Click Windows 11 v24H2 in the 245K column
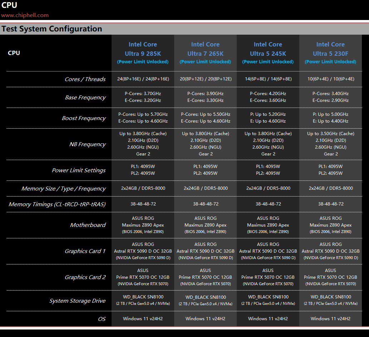This screenshot has height=337, width=369. click(268, 319)
